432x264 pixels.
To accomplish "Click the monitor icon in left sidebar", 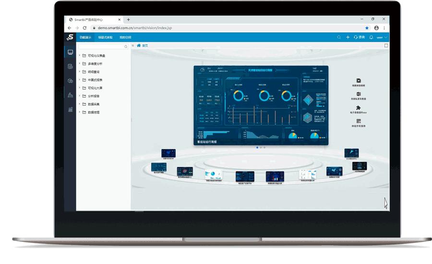I will coord(71,52).
